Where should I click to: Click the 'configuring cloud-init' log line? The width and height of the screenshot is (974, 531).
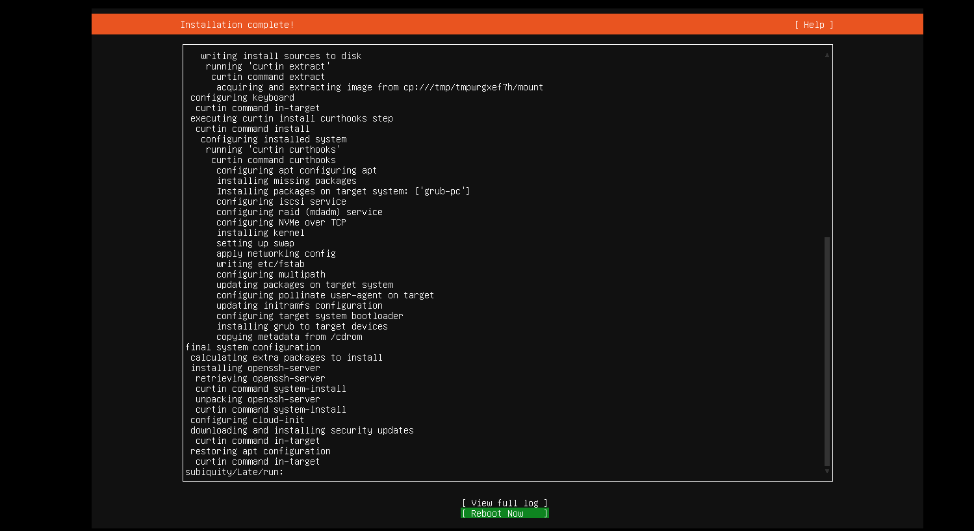pyautogui.click(x=248, y=420)
